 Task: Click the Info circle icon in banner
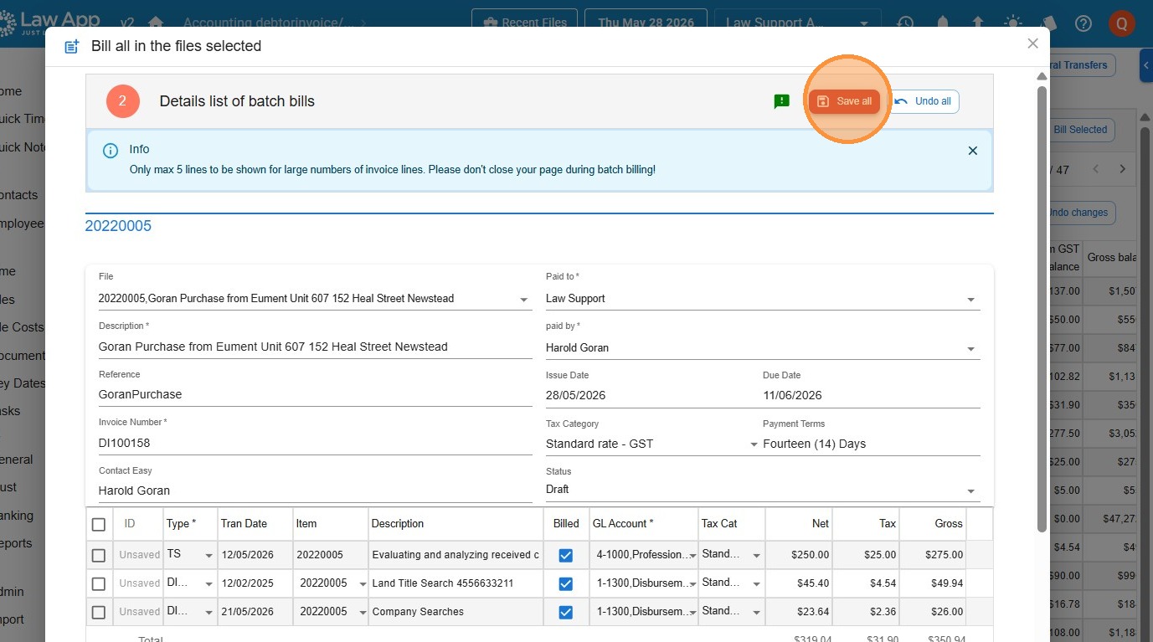[110, 151]
